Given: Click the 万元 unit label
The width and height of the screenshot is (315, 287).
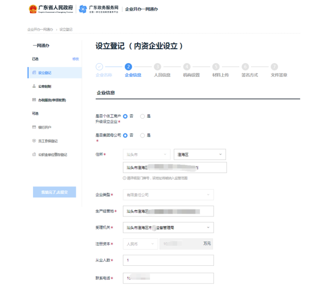Looking at the screenshot, I should 207,244.
